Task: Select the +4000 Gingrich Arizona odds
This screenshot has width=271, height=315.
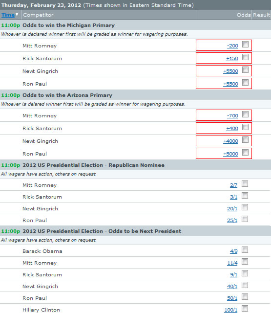Action: click(x=230, y=141)
